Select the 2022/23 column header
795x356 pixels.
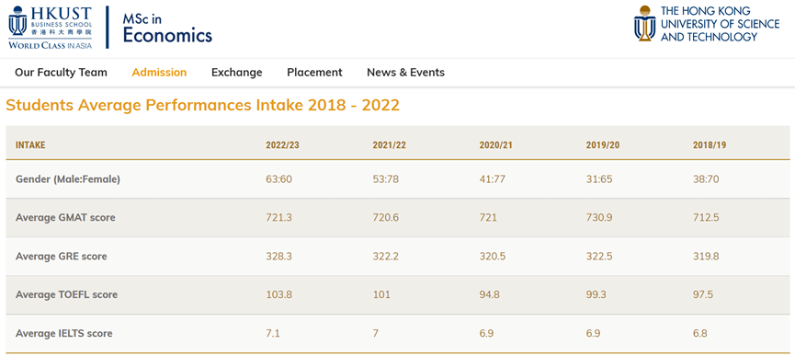(282, 145)
